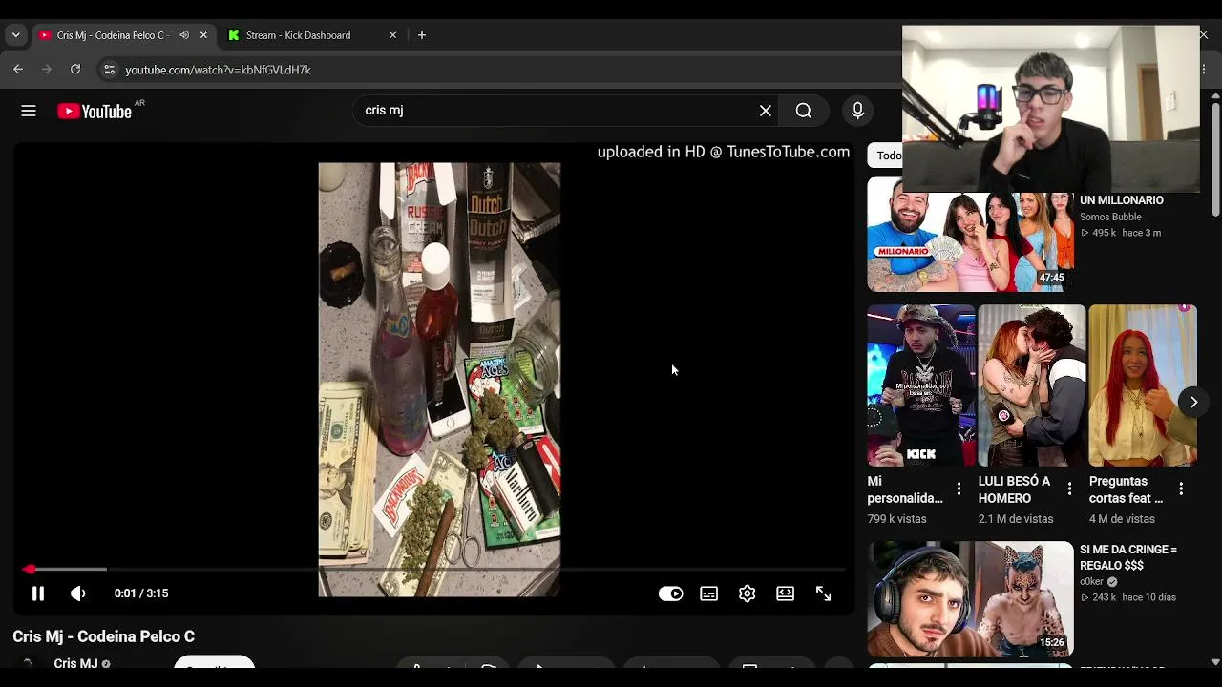Switch to theater mode view
The width and height of the screenshot is (1222, 687).
(786, 593)
